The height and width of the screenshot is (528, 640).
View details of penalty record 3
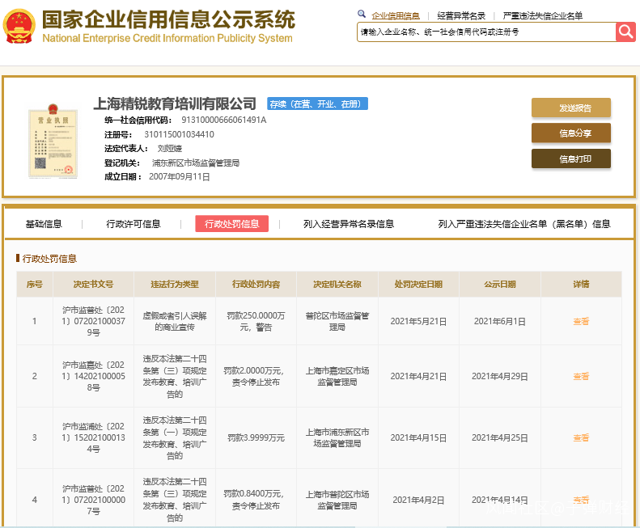tap(581, 437)
